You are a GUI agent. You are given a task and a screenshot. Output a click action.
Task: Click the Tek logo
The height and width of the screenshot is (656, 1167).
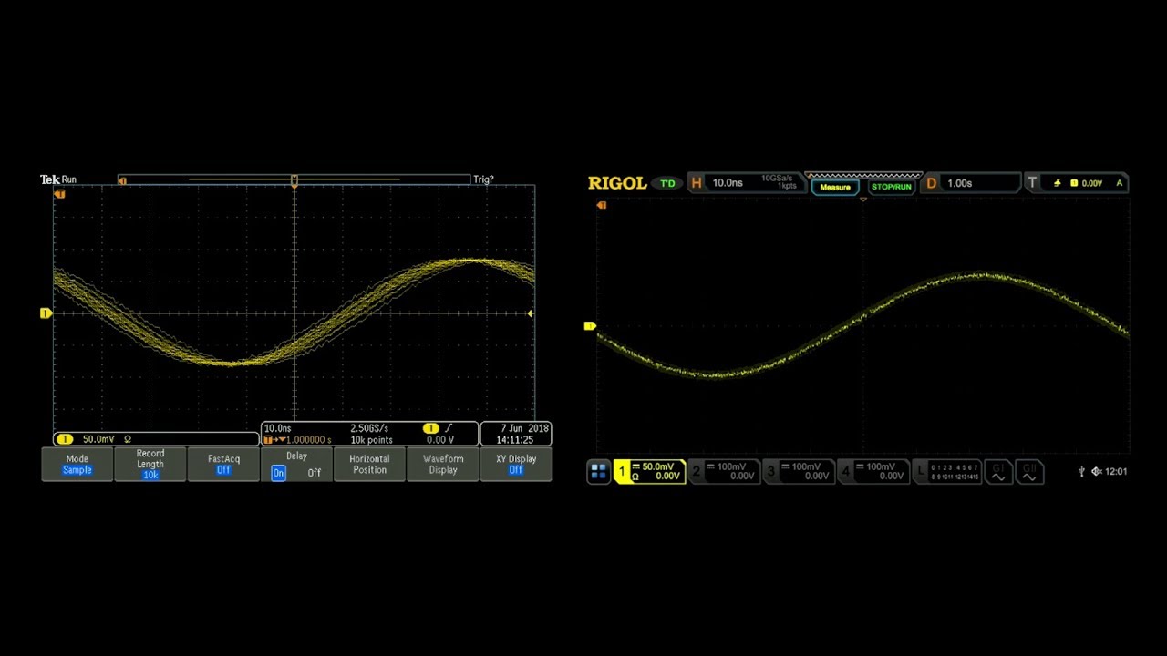(x=49, y=179)
